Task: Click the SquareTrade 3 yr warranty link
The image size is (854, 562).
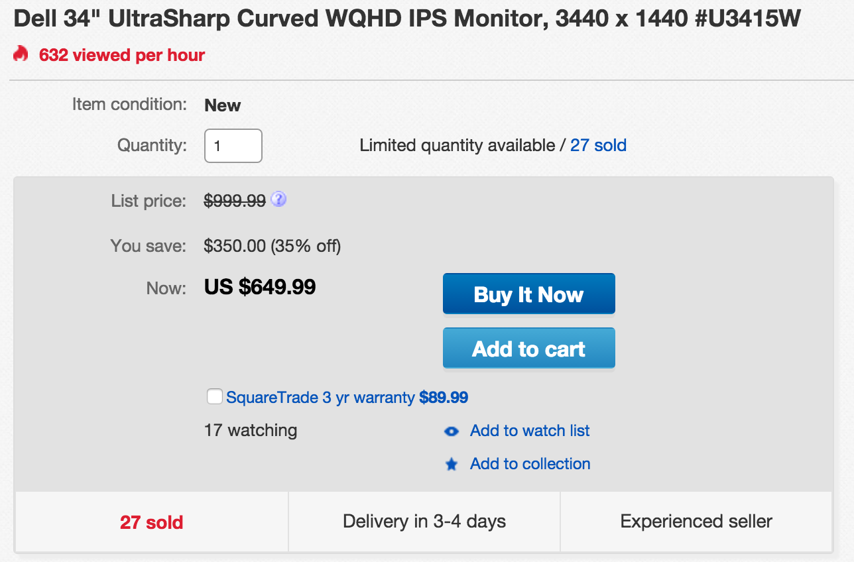Action: [x=347, y=398]
